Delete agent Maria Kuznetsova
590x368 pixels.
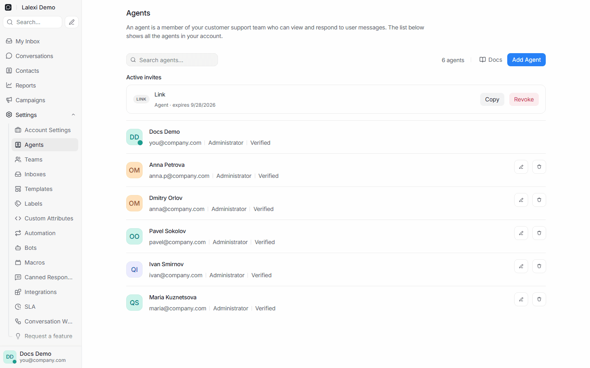point(539,299)
